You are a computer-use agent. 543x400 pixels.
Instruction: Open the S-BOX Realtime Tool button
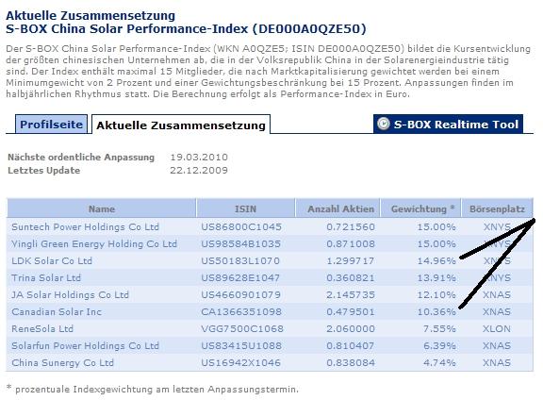tap(448, 124)
